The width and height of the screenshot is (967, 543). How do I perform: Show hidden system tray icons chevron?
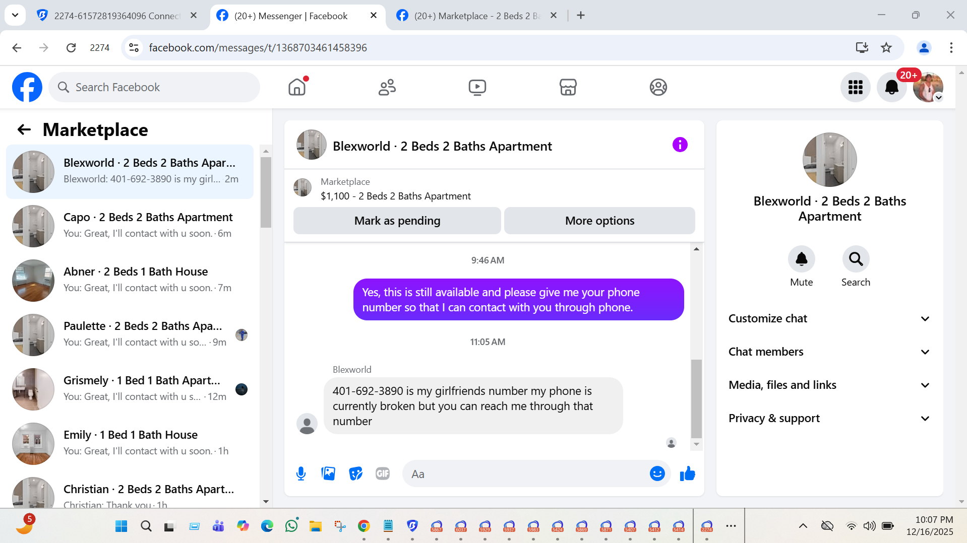coord(803,526)
